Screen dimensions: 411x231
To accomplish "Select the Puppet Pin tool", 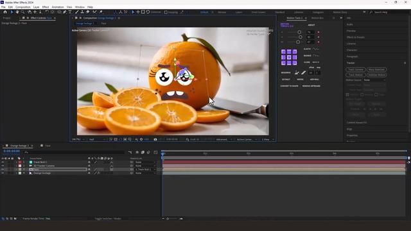I will point(101,12).
